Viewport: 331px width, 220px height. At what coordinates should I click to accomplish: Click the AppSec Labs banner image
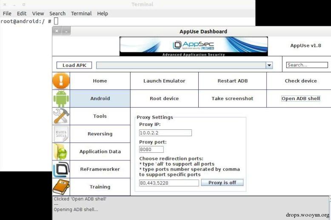click(x=194, y=46)
